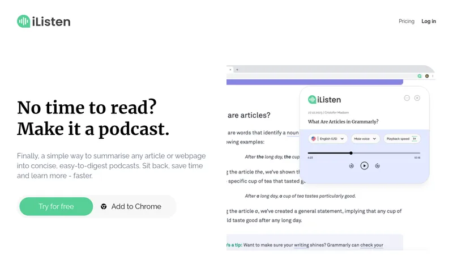Open the Log in page
453x255 pixels.
(429, 22)
